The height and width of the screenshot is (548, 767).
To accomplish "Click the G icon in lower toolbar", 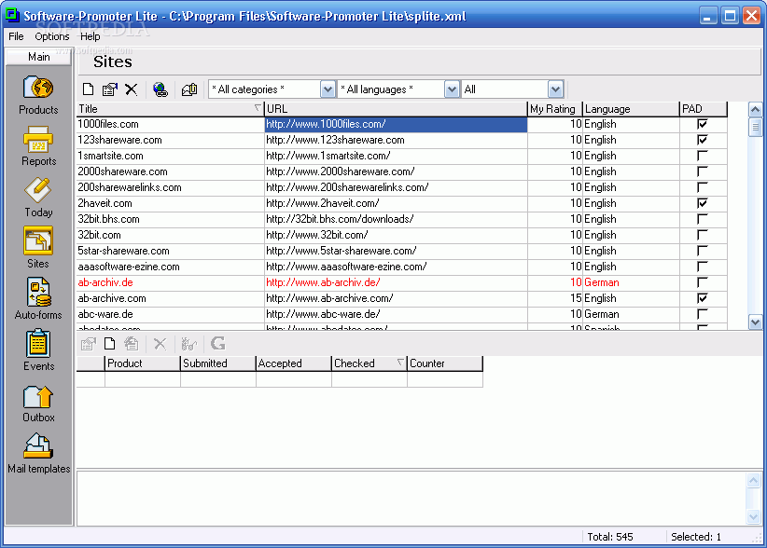I will coord(217,343).
